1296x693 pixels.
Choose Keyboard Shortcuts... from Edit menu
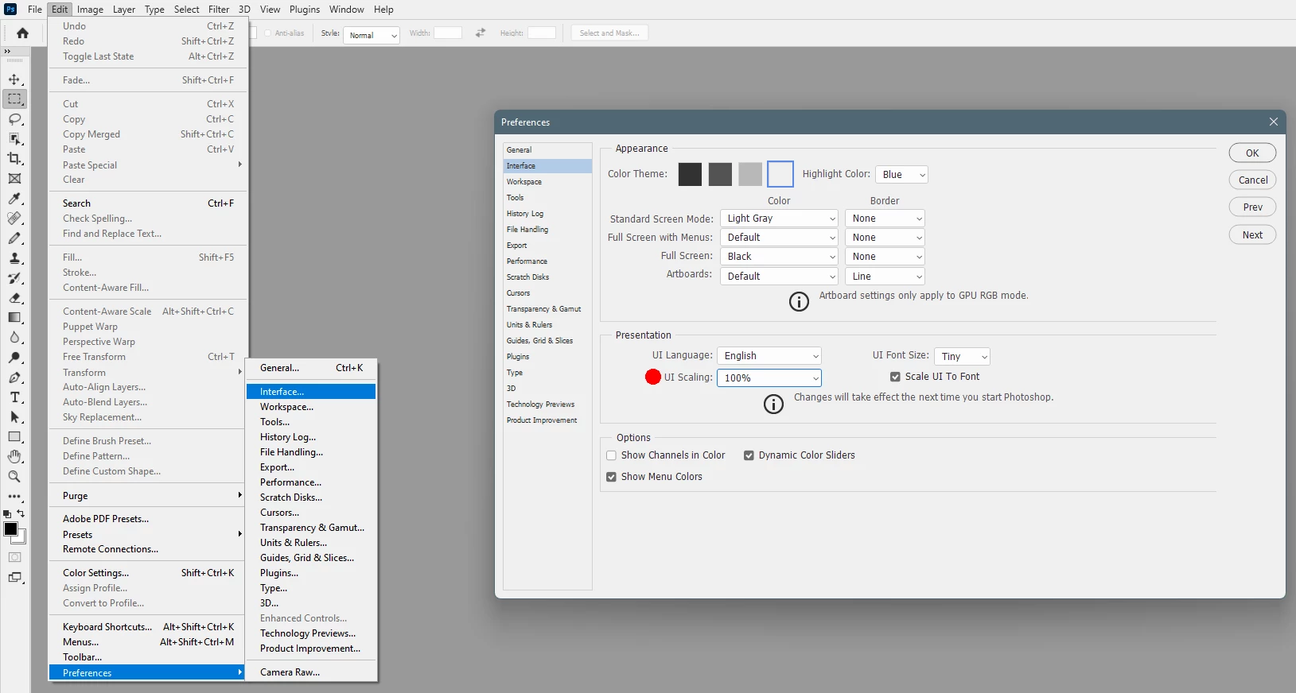pyautogui.click(x=148, y=627)
